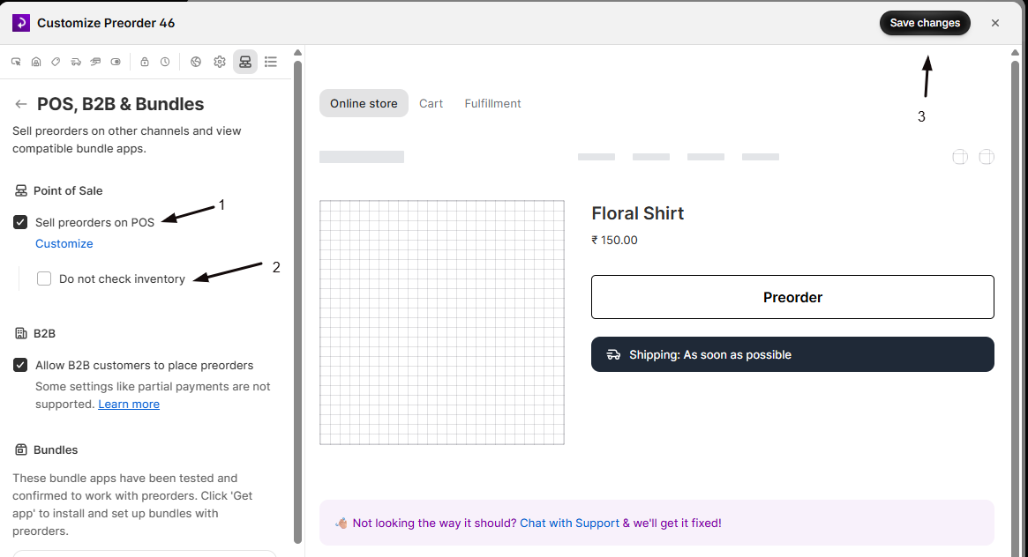Click the left settings panel scrollbar
Screen dimensions: 1028x557
tap(297, 301)
